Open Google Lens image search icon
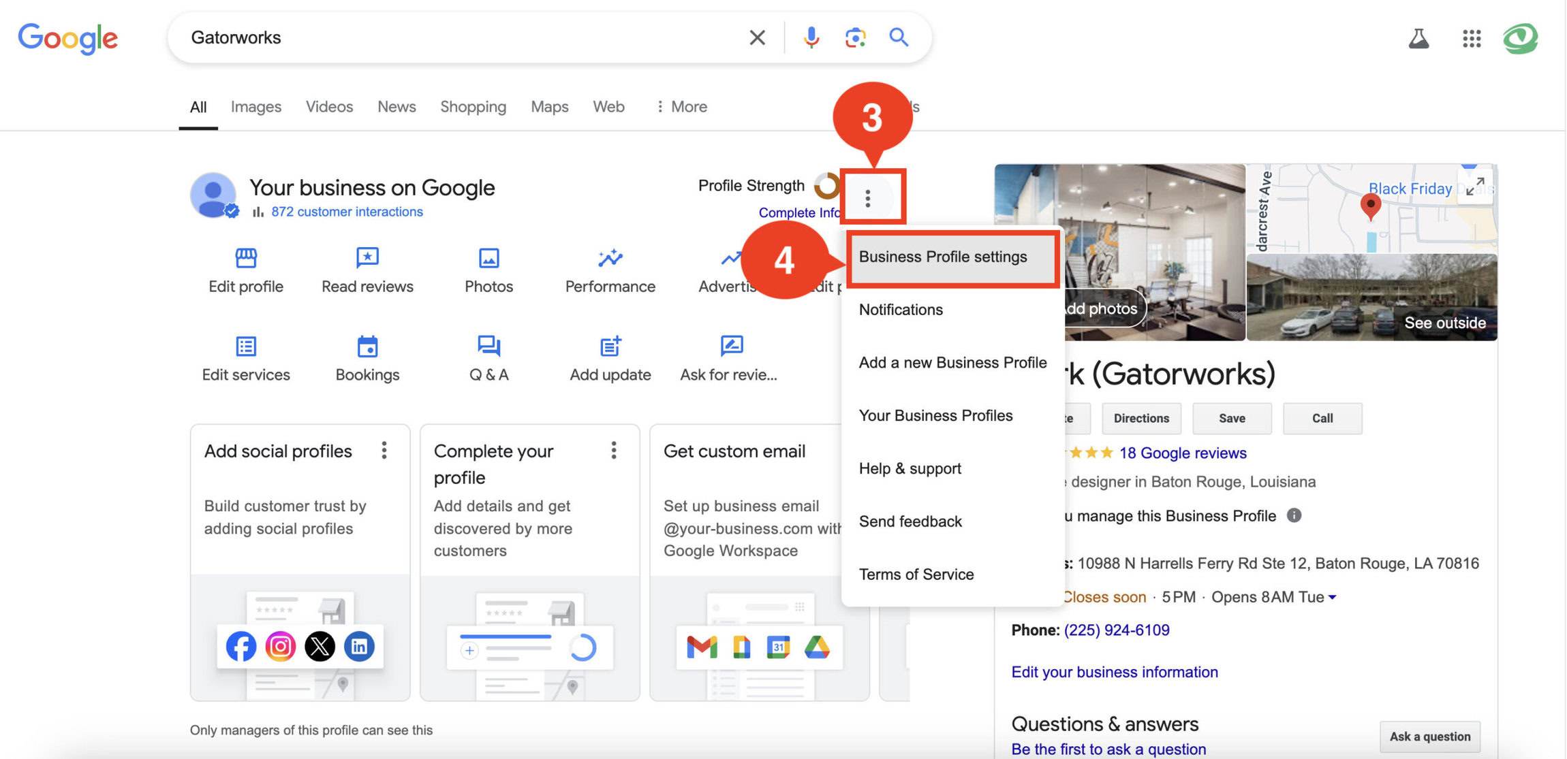Viewport: 1567px width, 759px height. pyautogui.click(x=855, y=37)
